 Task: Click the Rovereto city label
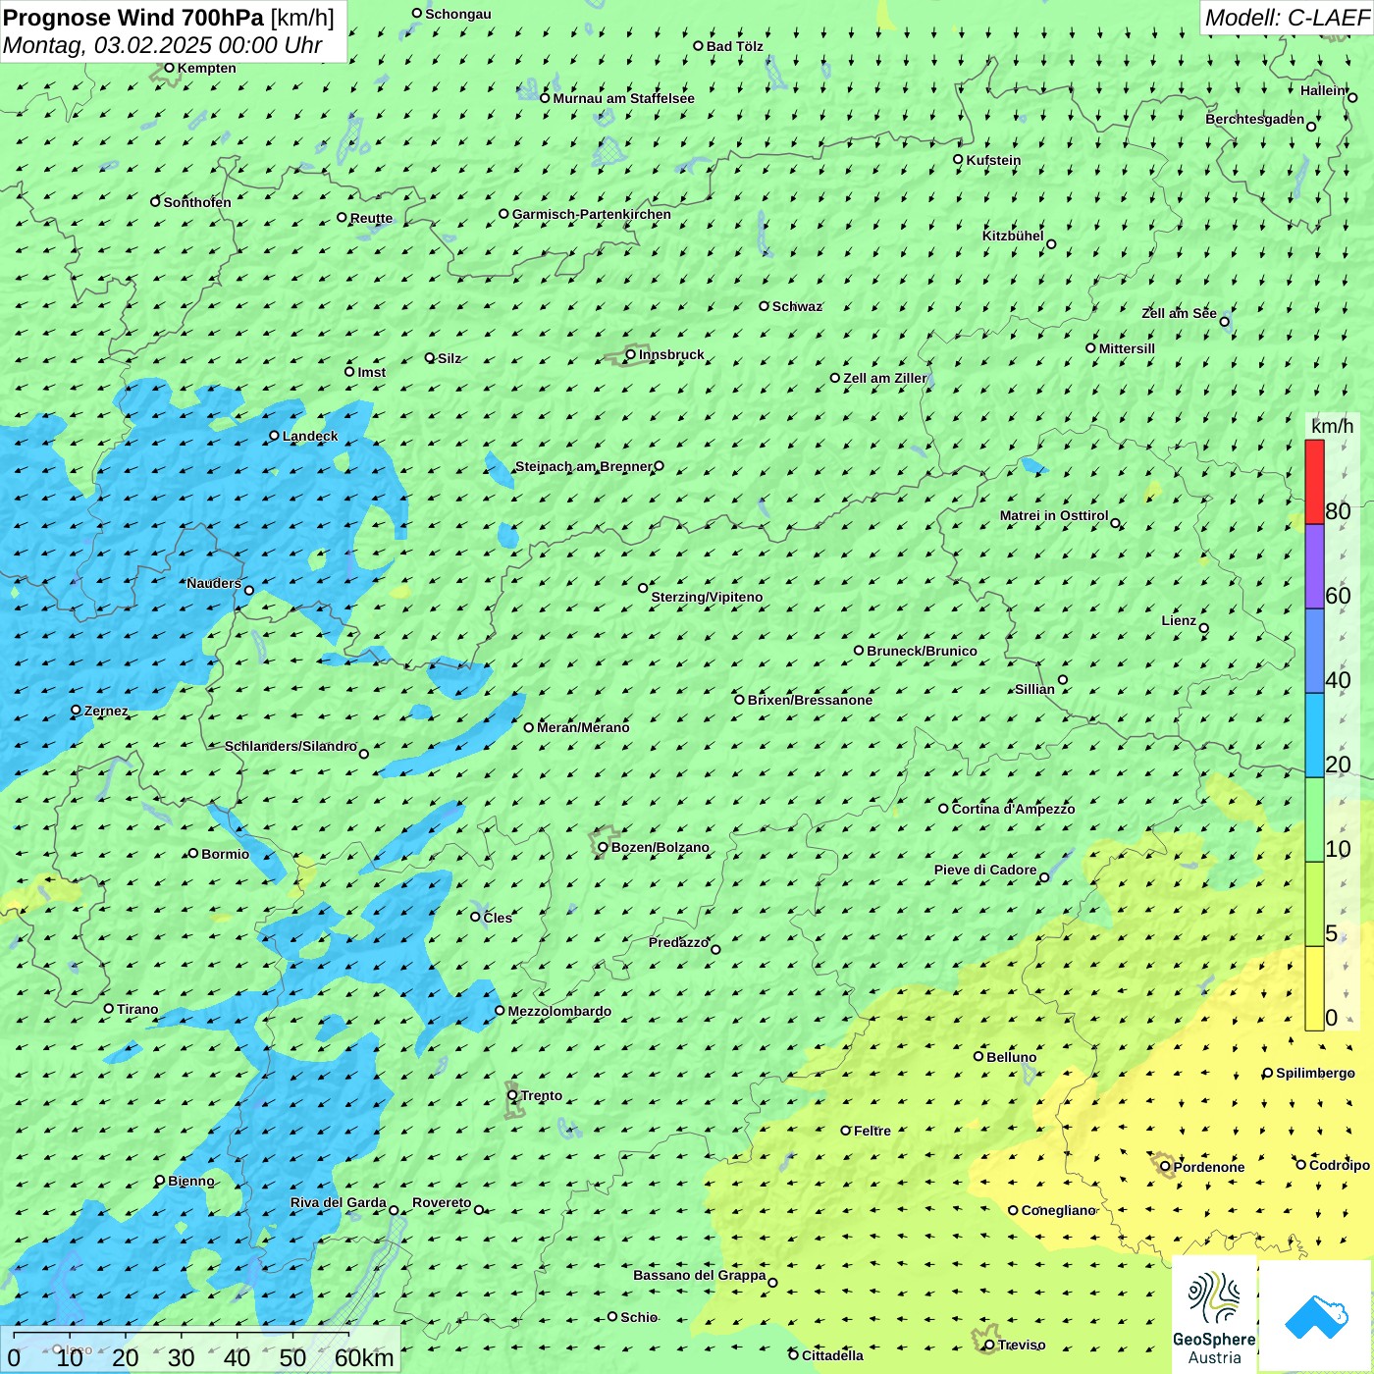[x=442, y=1202]
